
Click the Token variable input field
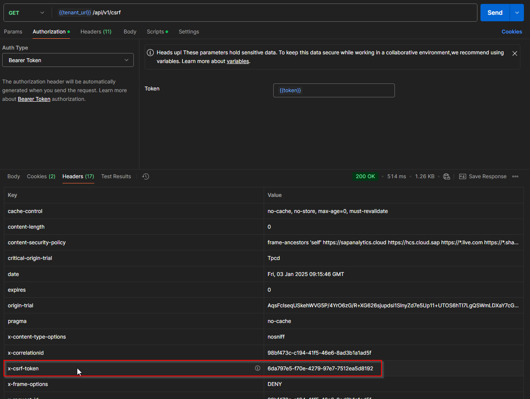point(334,90)
